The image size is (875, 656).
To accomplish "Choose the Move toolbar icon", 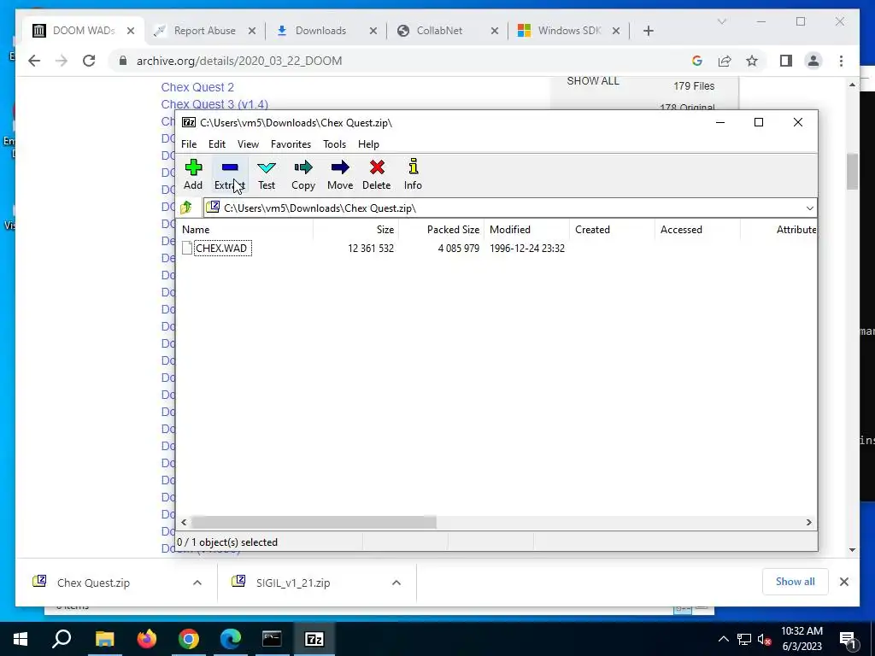I will pos(340,174).
